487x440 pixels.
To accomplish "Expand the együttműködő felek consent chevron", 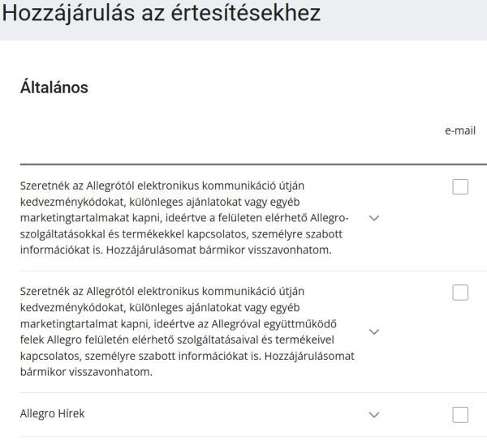I will point(374,332).
